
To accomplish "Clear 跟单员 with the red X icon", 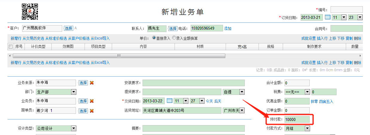I will [92, 111].
